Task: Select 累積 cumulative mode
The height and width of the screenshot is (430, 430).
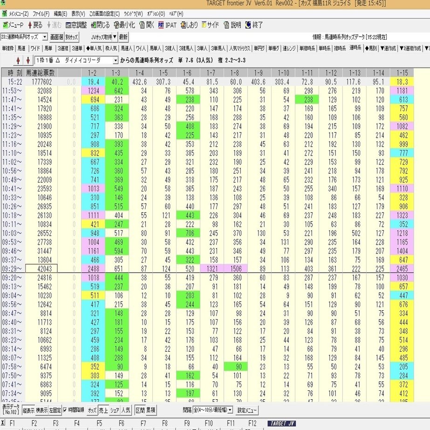Action: click(x=151, y=410)
